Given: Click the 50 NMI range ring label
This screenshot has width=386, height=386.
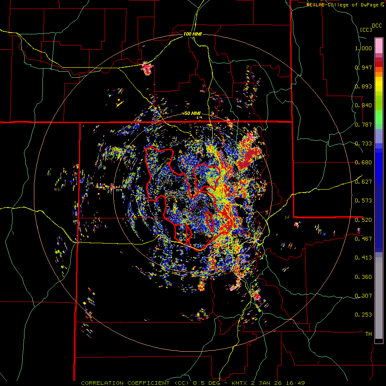Looking at the screenshot, I should click(193, 114).
